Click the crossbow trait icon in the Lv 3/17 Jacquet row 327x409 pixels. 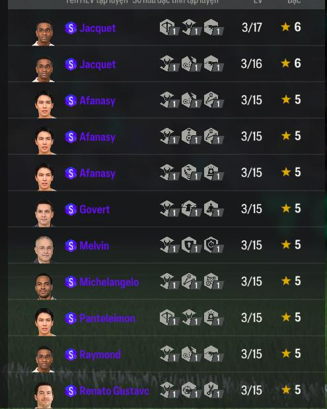click(x=170, y=27)
